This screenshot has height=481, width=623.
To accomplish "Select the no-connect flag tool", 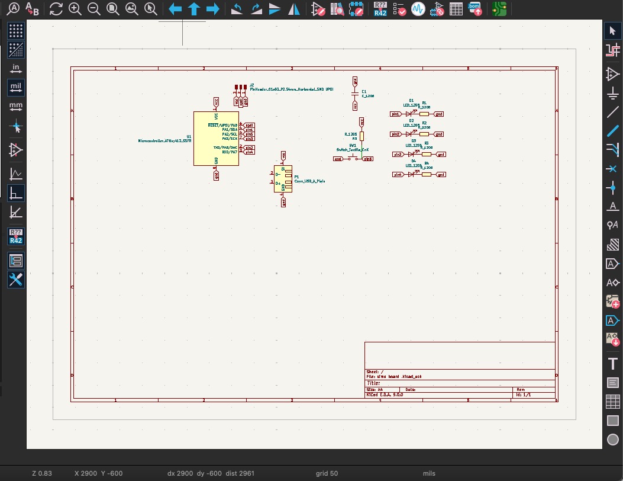I will pos(613,169).
